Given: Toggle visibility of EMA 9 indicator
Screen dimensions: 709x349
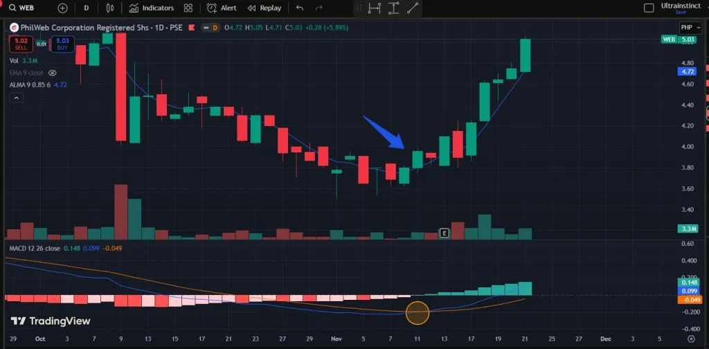Looking at the screenshot, I should tap(53, 73).
